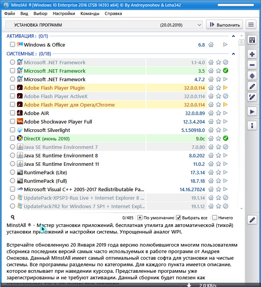Open the Настройки menu

point(64,13)
